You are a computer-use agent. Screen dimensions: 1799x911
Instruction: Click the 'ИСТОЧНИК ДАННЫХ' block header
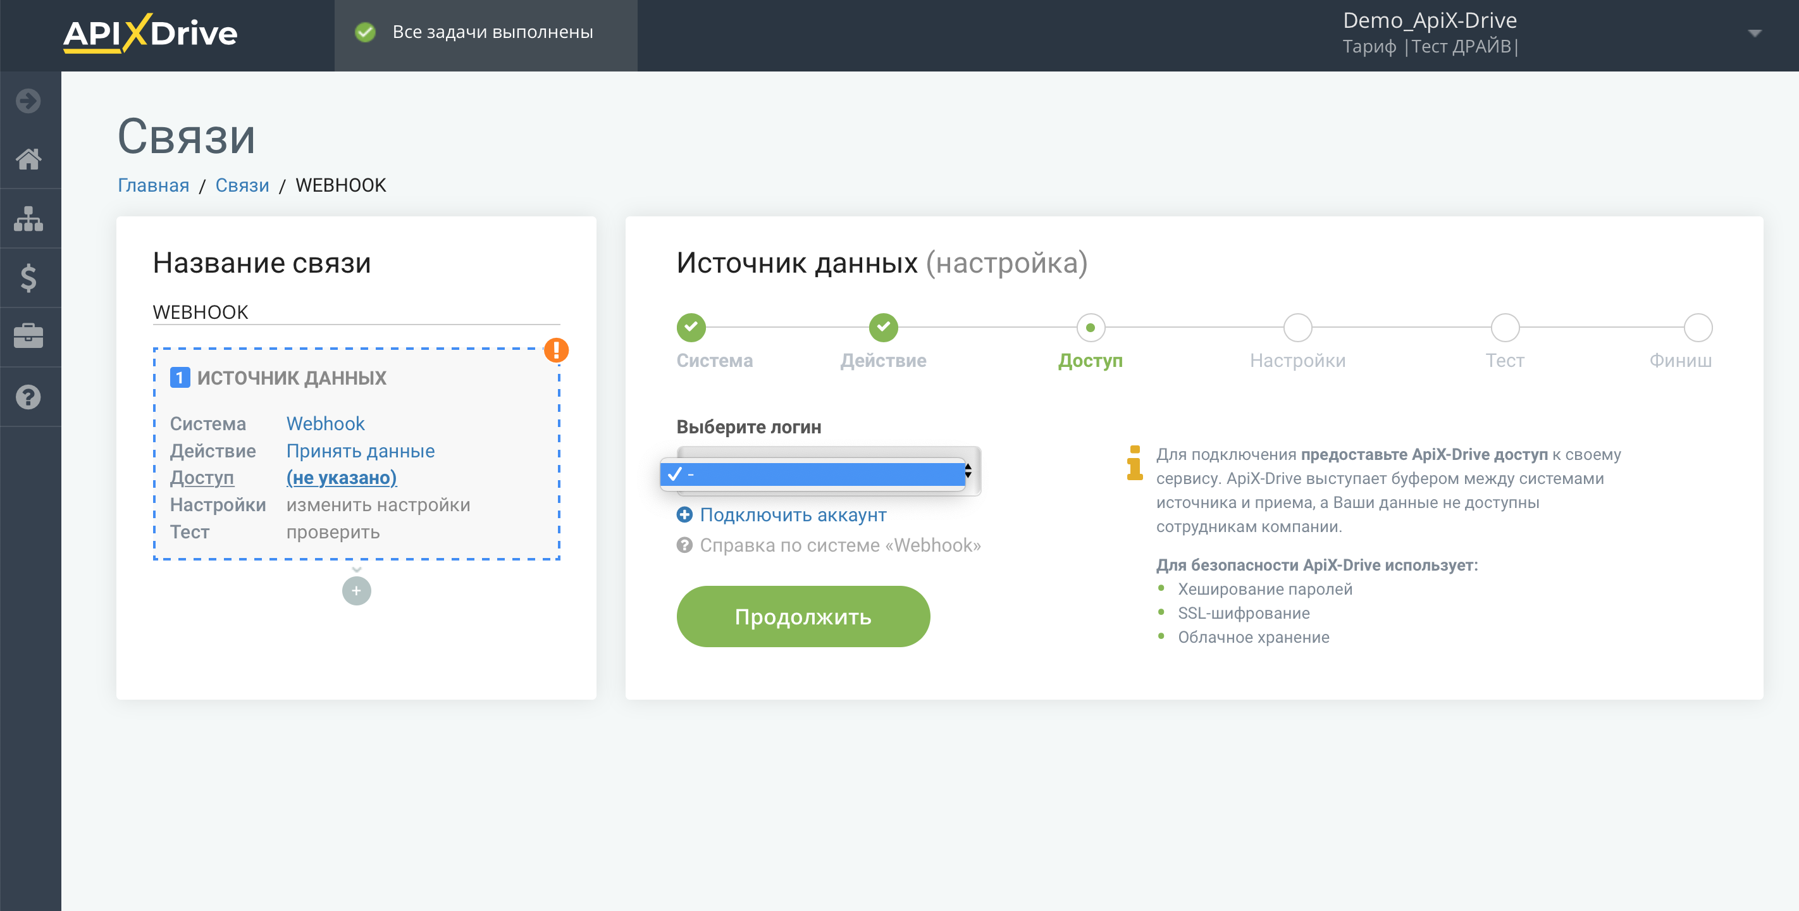tap(291, 378)
